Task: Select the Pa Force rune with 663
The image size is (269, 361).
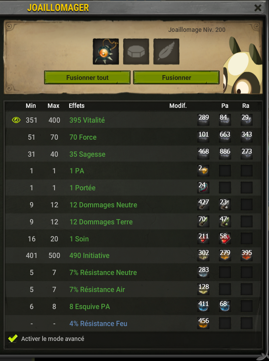Action: (225, 137)
